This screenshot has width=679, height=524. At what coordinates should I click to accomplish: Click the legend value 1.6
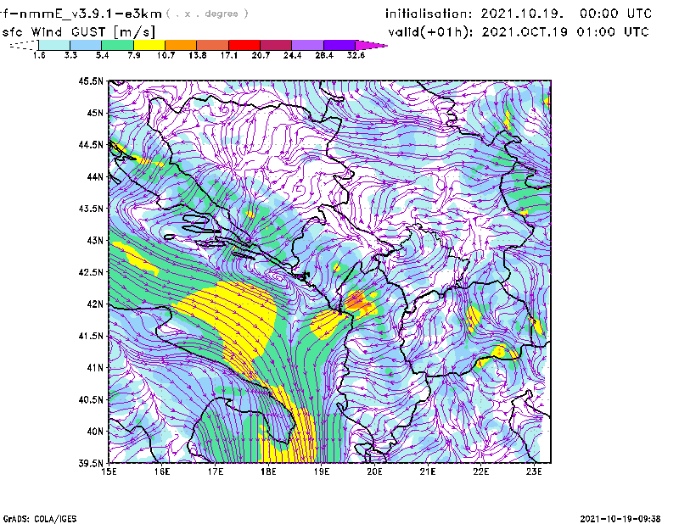pyautogui.click(x=39, y=55)
